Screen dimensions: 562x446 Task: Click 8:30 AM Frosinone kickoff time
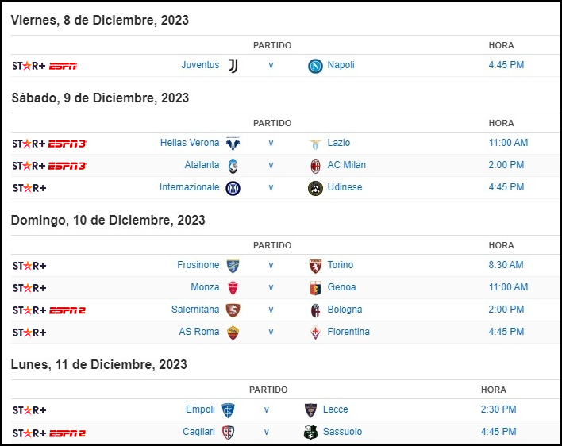click(x=506, y=265)
